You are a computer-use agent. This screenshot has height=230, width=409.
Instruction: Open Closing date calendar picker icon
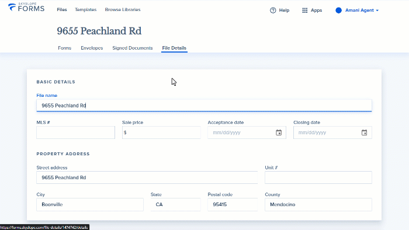pos(364,133)
